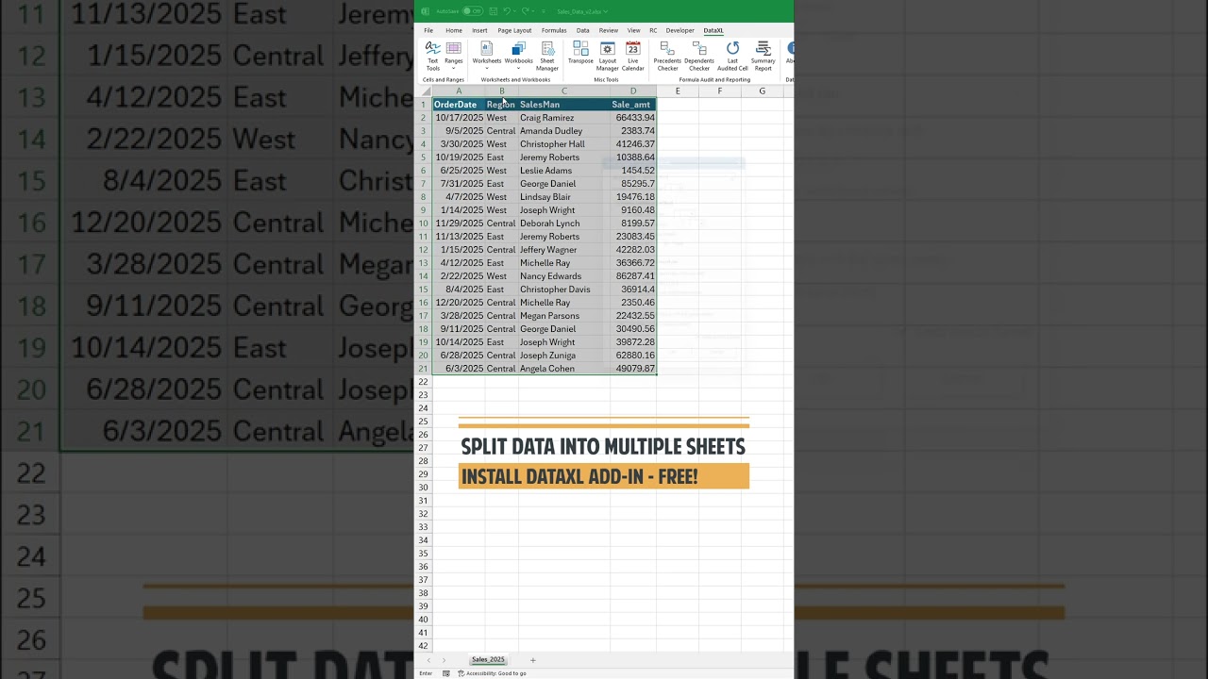Select column F header
The height and width of the screenshot is (679, 1208).
coord(720,91)
